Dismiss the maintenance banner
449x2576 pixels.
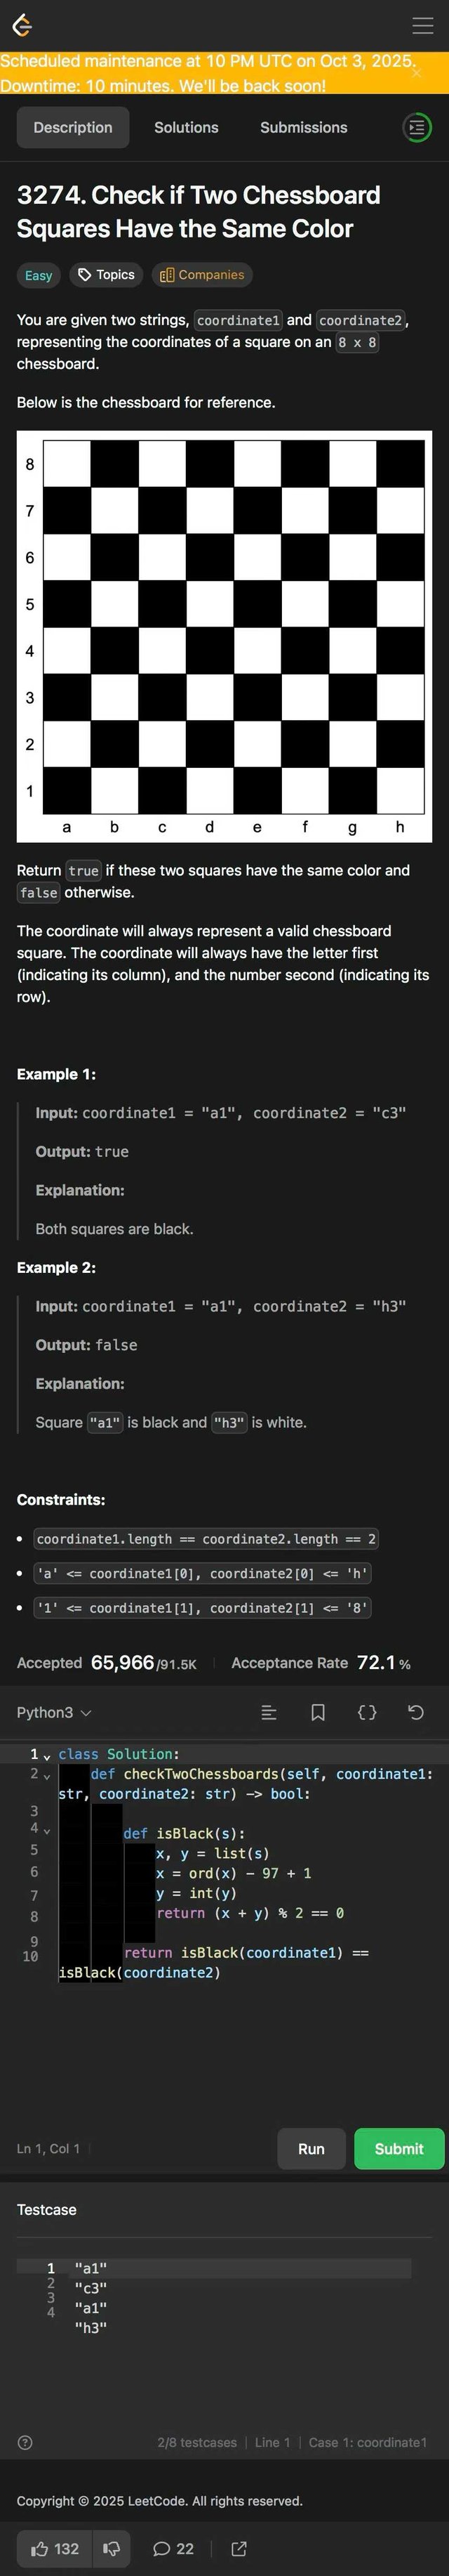pos(417,72)
